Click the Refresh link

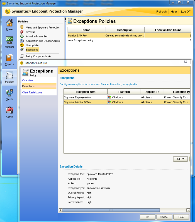[161, 12]
